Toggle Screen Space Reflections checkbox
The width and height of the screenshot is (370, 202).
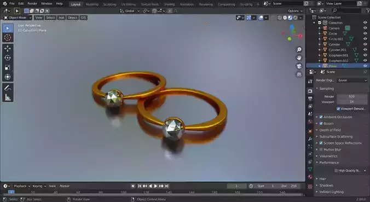pos(321,143)
